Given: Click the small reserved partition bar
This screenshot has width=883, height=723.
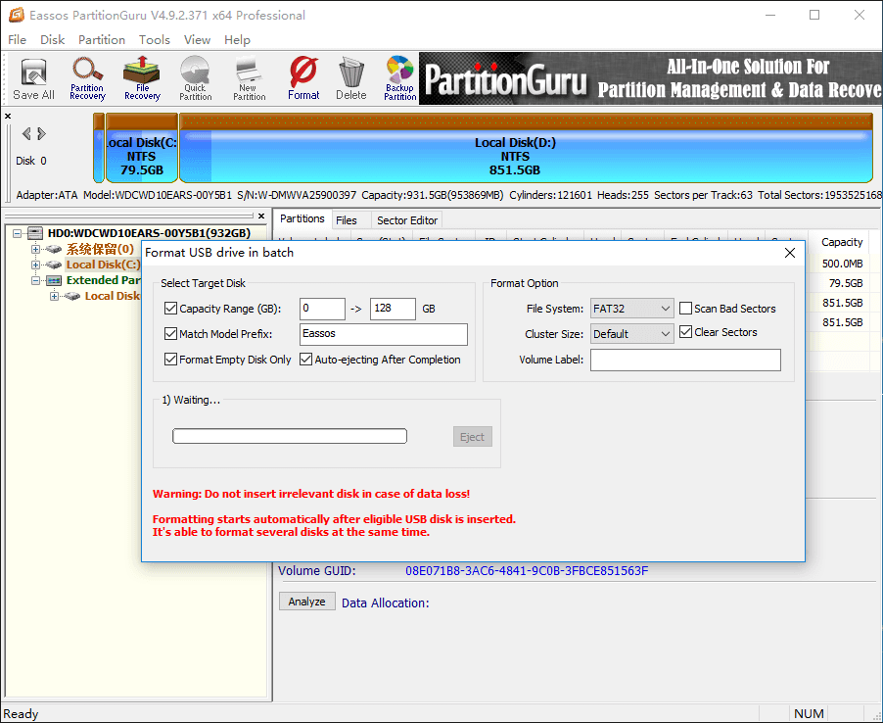Looking at the screenshot, I should pos(99,148).
